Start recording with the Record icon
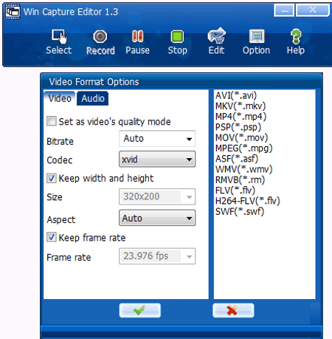Viewport: 332px width, 339px height. click(x=100, y=37)
